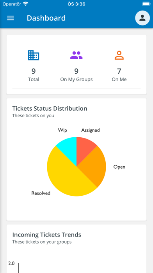Click the orange Open pie slice

[95, 166]
